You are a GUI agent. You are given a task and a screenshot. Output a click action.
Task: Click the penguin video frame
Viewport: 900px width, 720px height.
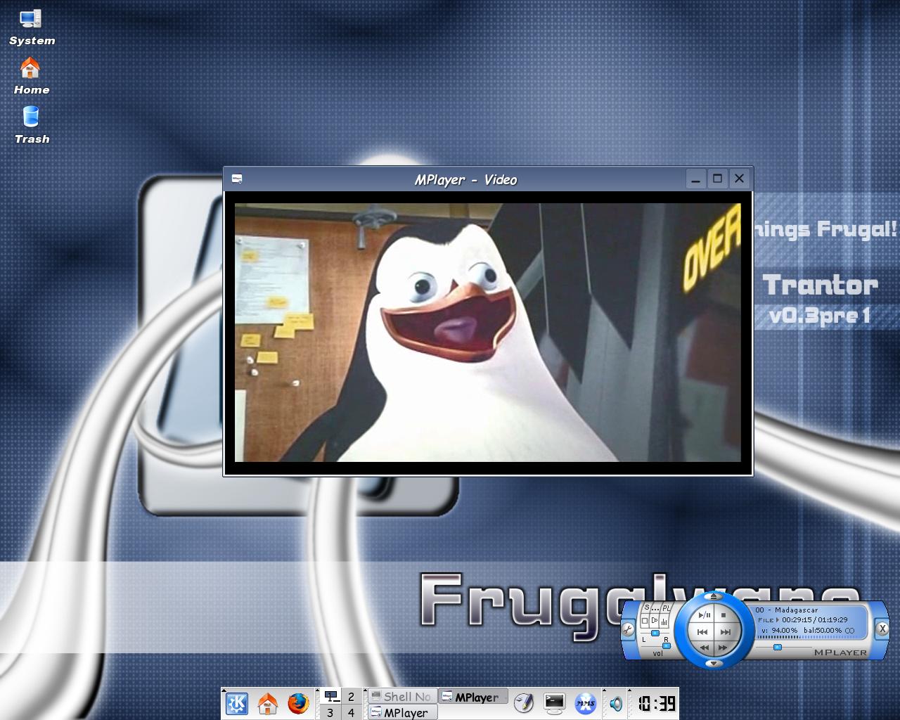click(x=488, y=333)
